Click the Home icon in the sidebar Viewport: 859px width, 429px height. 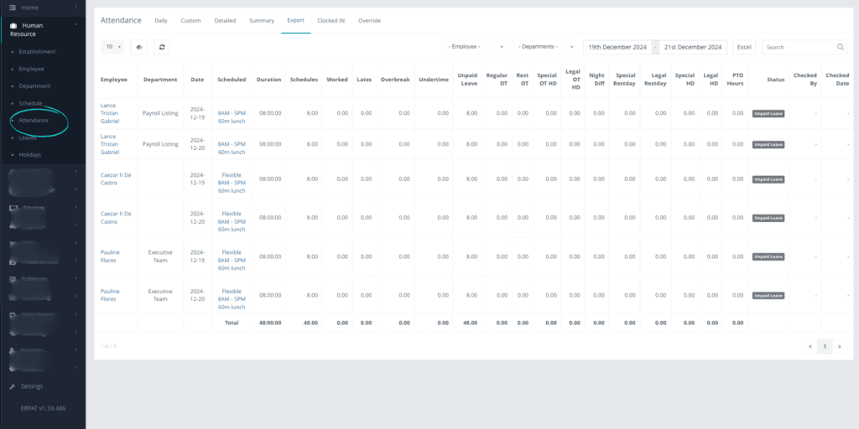coord(13,8)
